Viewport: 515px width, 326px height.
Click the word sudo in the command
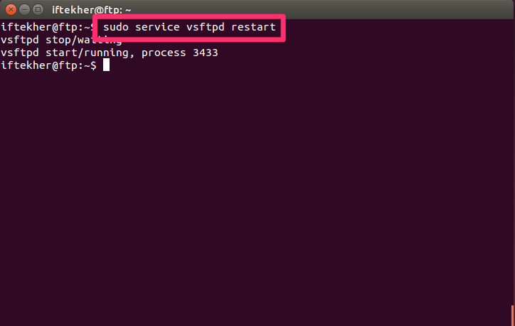click(116, 27)
